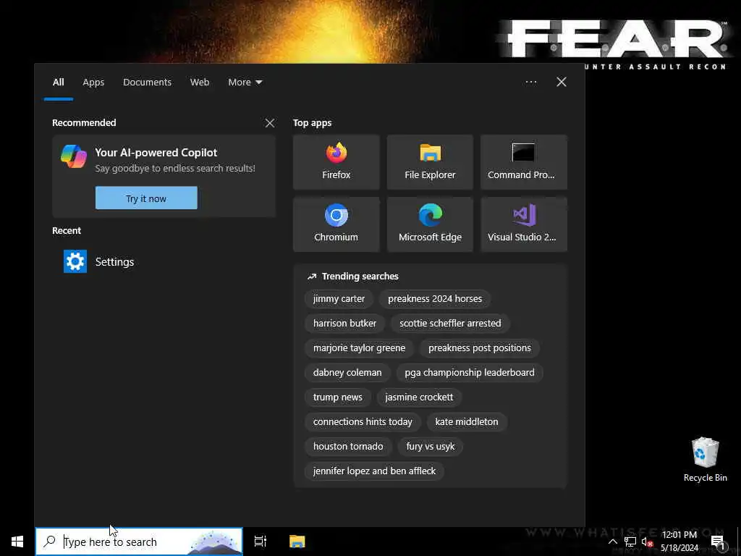
Task: Click kate middleton trending chip
Action: pyautogui.click(x=467, y=422)
